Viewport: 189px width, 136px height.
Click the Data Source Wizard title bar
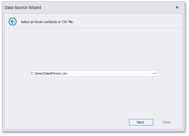point(90,7)
